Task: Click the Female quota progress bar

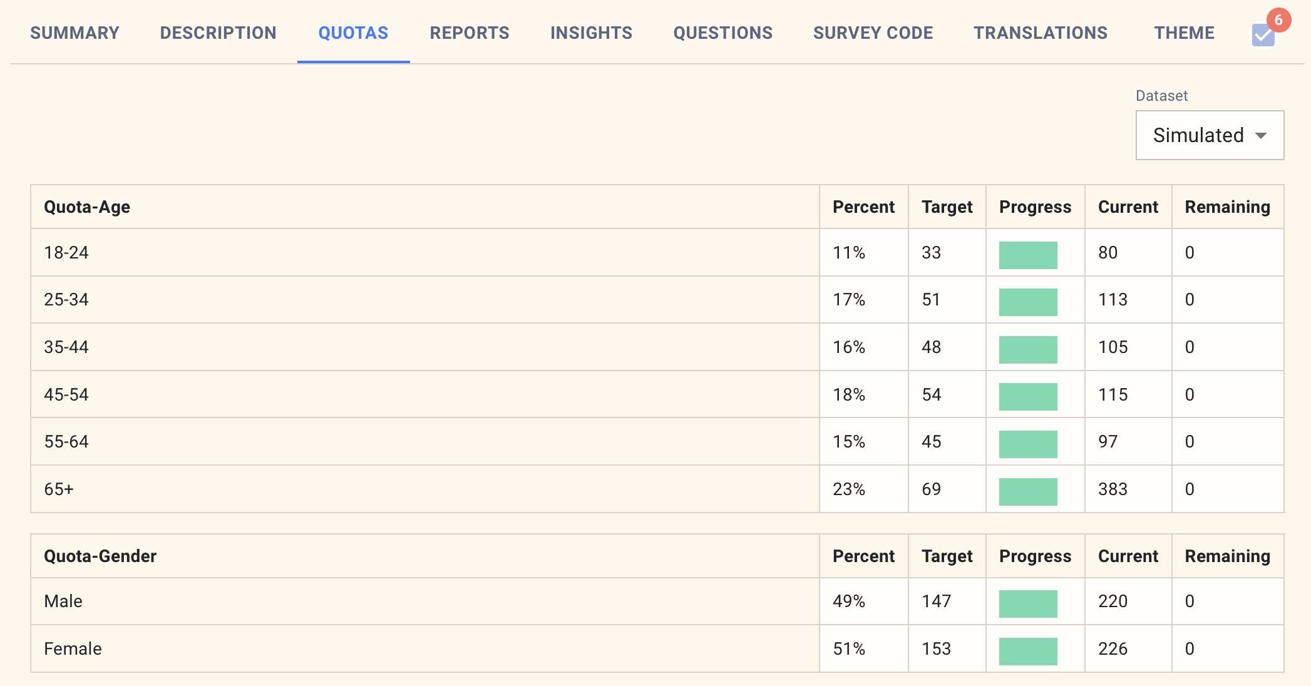Action: pyautogui.click(x=1027, y=651)
